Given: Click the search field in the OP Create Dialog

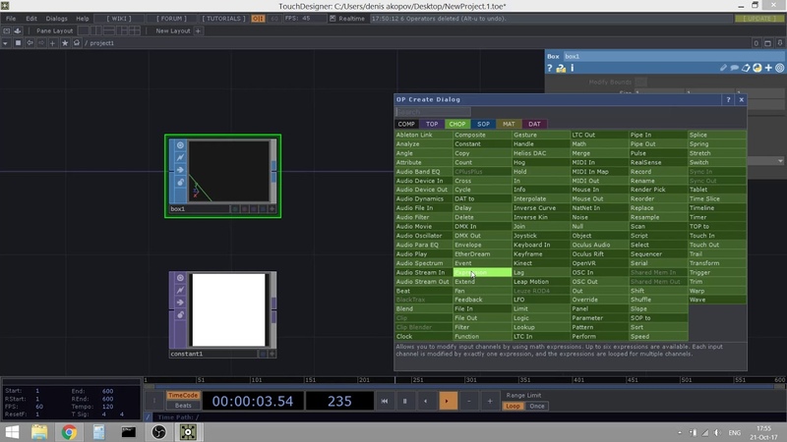Looking at the screenshot, I should (x=434, y=112).
